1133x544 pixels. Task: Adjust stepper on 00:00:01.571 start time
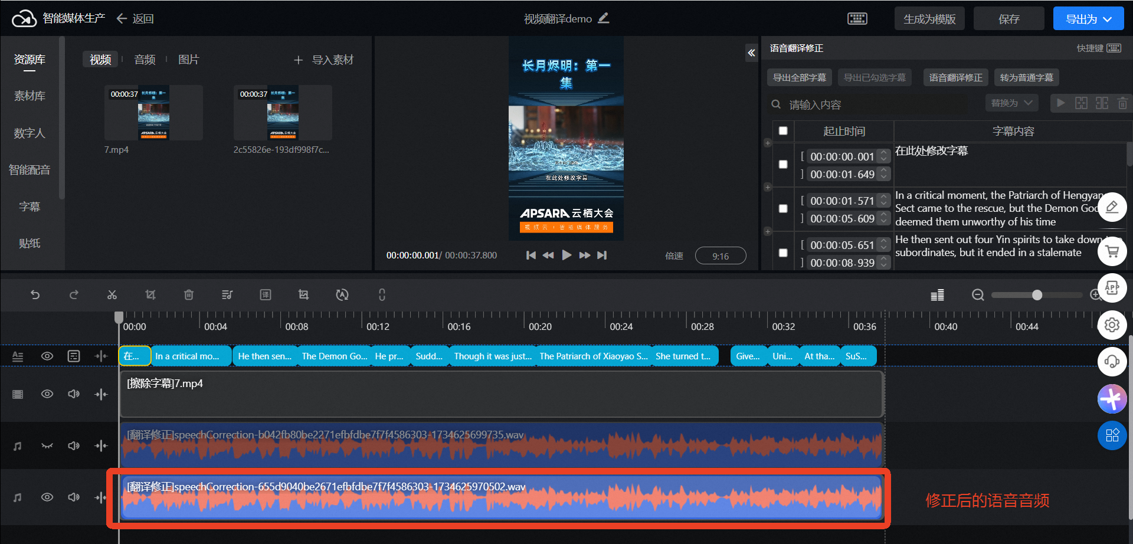[x=883, y=201]
